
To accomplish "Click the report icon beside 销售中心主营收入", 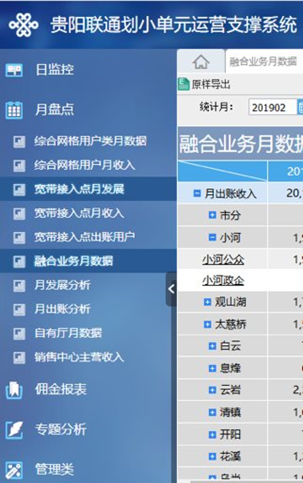I will coord(19,357).
